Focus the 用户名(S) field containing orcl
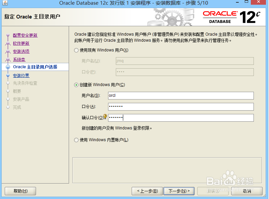This screenshot has height=199, width=269. [x=181, y=95]
